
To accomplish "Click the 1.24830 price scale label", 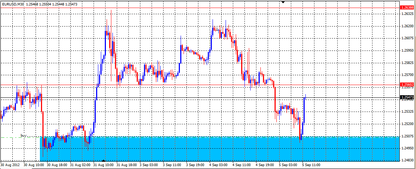I will (x=408, y=160).
